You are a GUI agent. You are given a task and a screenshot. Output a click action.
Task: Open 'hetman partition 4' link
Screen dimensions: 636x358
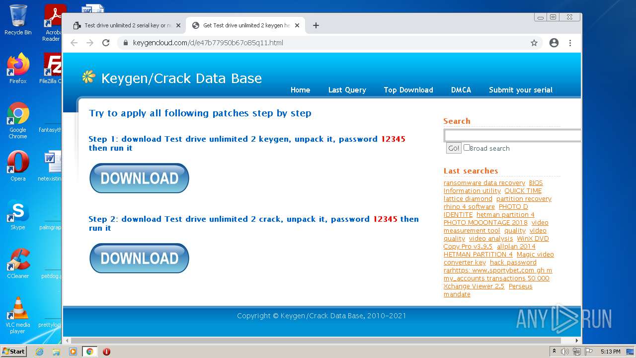(x=505, y=215)
